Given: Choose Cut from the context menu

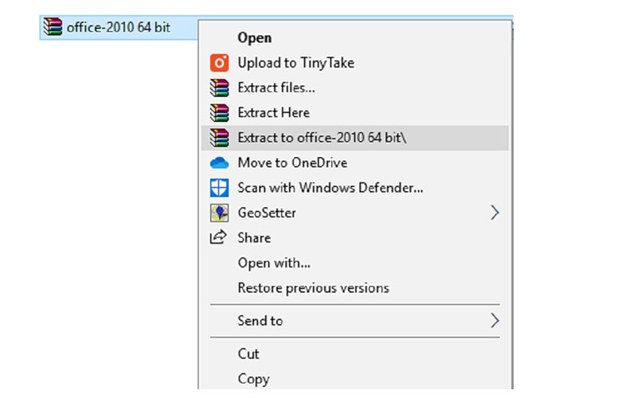Looking at the screenshot, I should (x=354, y=354).
